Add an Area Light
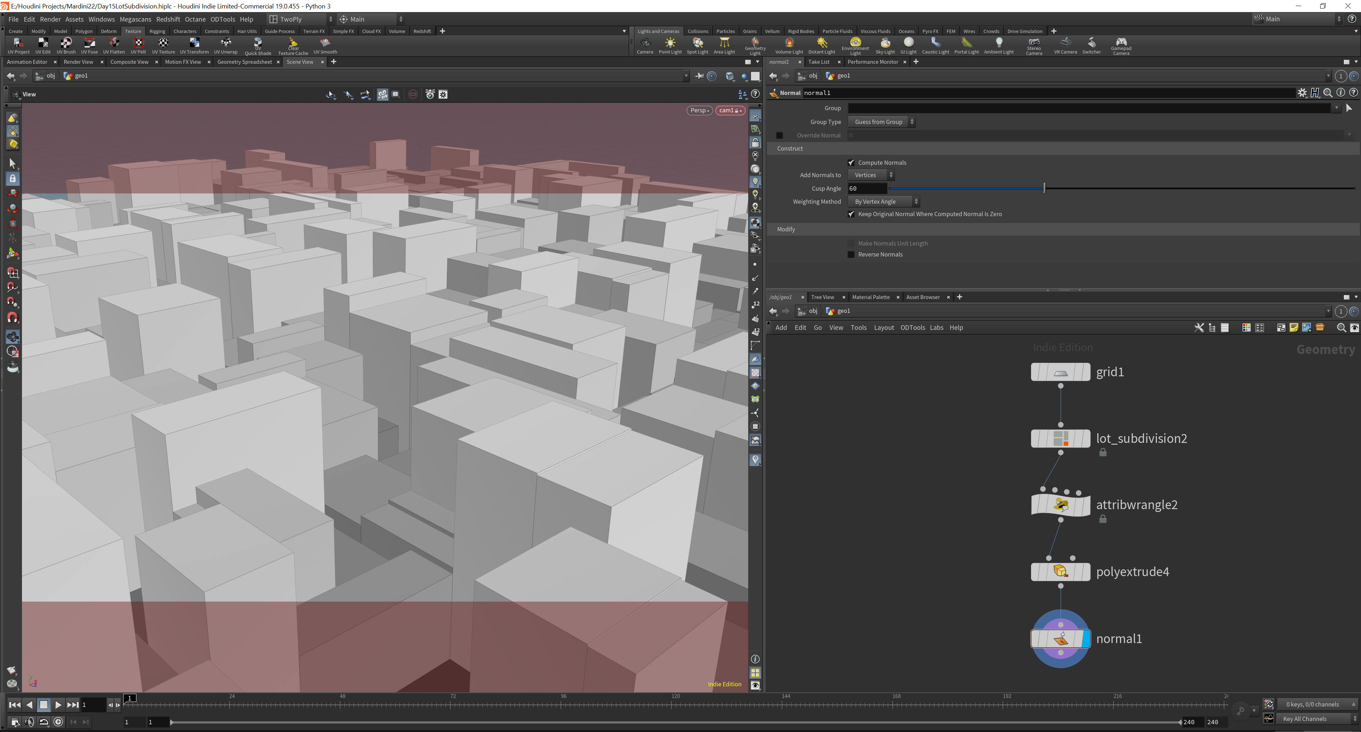1361x732 pixels. [x=724, y=46]
